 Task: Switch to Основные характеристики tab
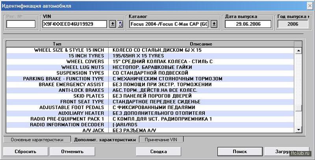point(37,140)
